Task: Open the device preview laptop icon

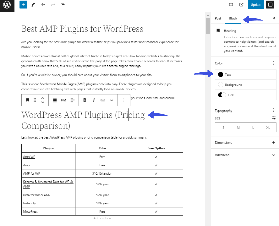Action: click(231, 5)
